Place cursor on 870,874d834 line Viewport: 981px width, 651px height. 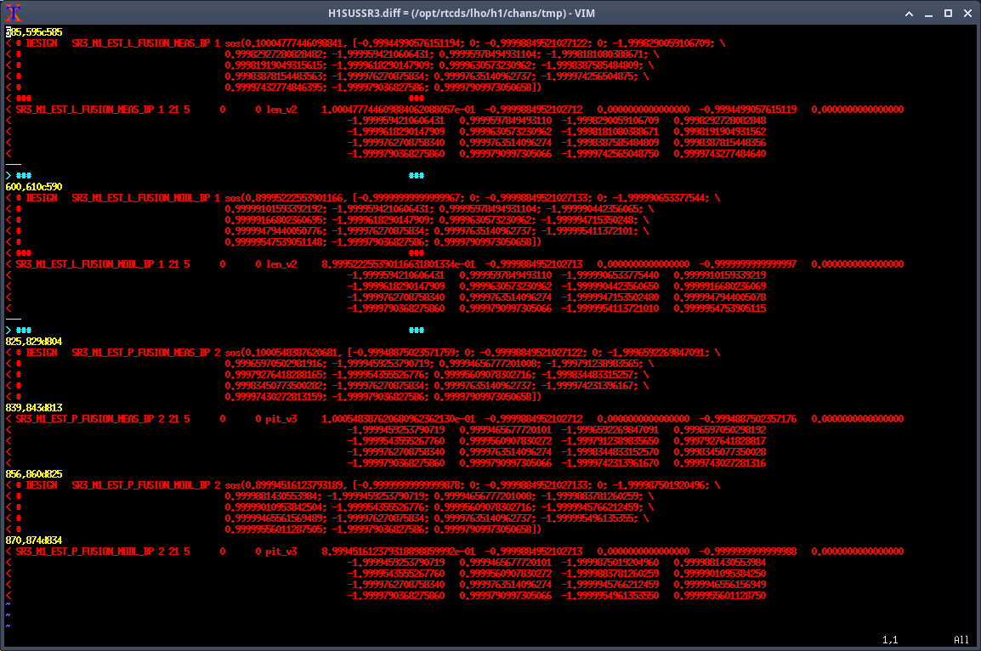click(34, 540)
